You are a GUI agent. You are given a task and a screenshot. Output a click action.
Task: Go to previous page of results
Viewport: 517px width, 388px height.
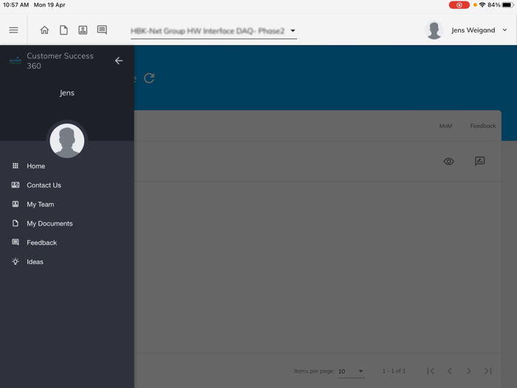pyautogui.click(x=450, y=371)
